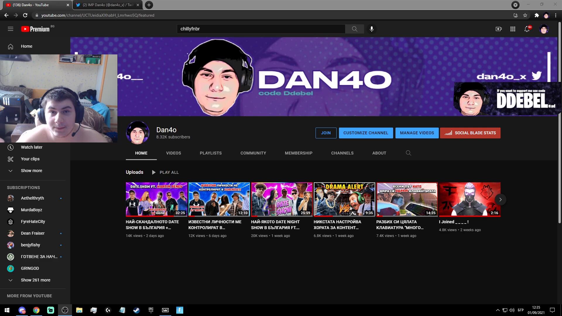Screen dimensions: 562x316
Task: Click the Social Blade Stats button
Action: 470,133
